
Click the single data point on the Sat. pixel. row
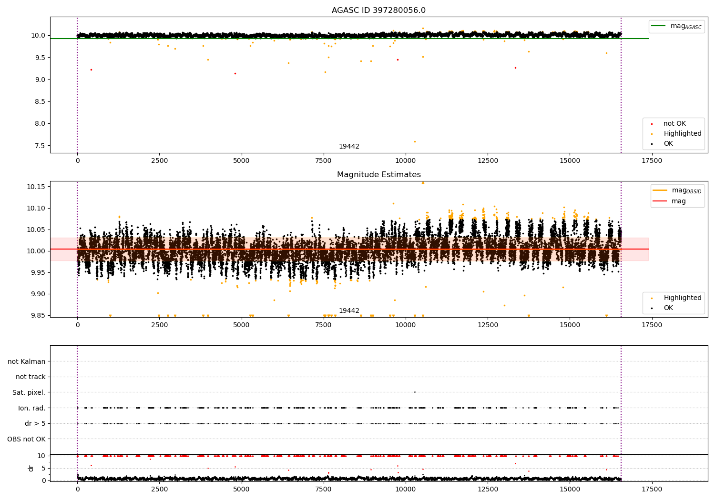coord(415,392)
